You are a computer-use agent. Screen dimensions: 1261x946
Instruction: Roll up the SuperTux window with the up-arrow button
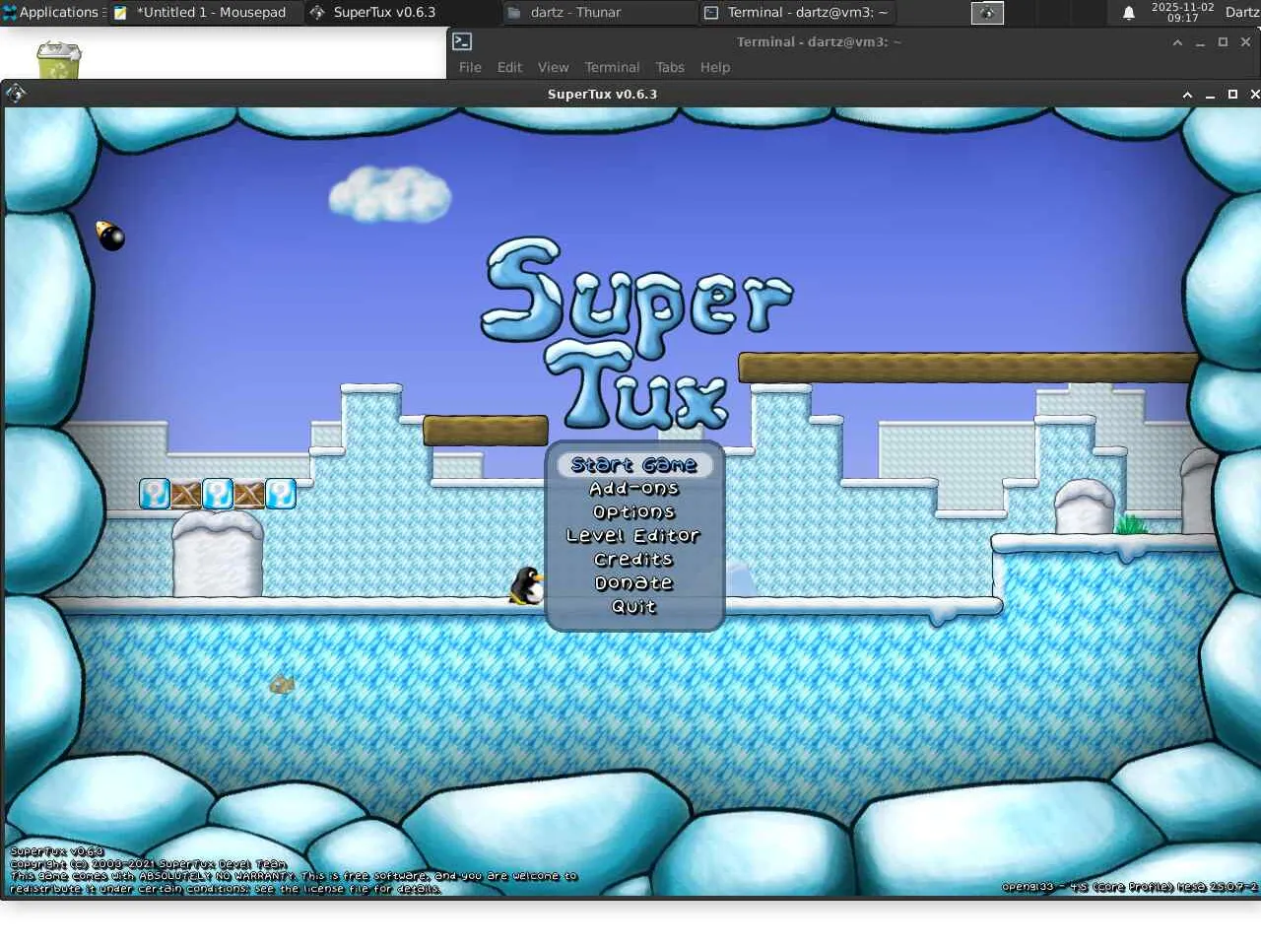pos(1187,95)
